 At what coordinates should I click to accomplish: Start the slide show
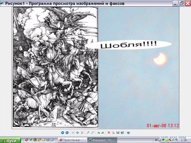[x=82, y=133]
